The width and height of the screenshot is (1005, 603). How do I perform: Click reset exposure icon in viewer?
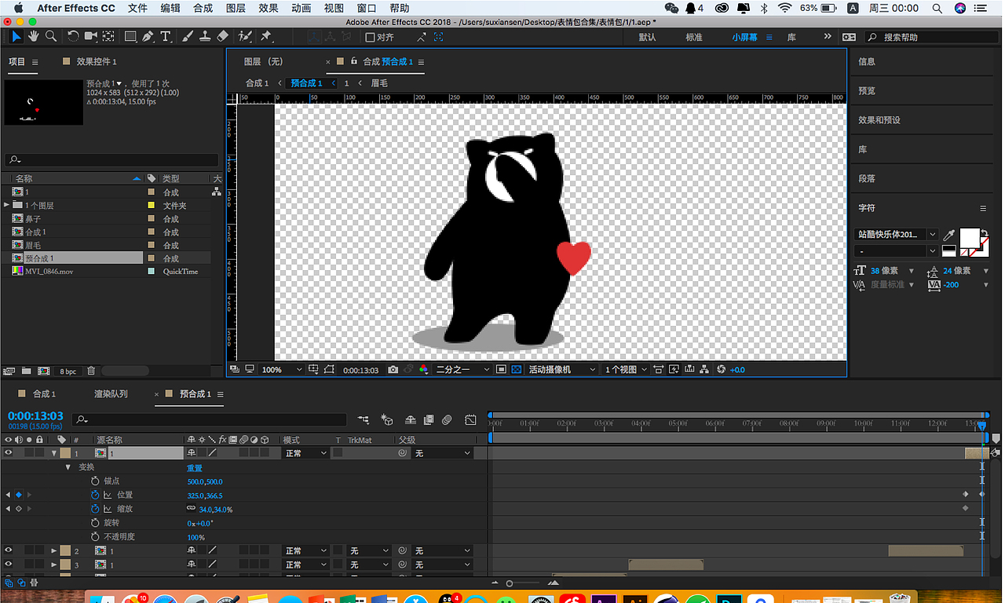coord(721,370)
